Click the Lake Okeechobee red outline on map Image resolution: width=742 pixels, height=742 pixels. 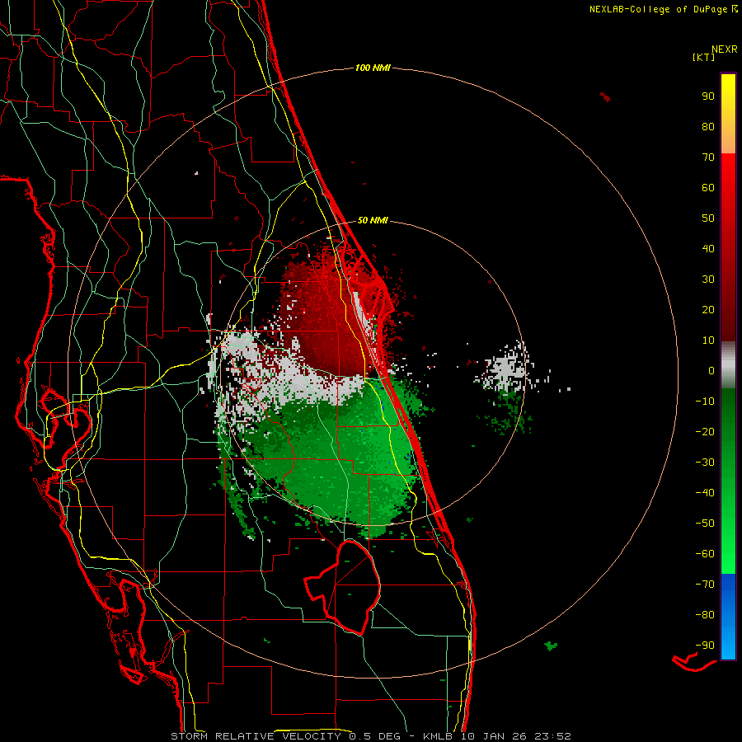(x=343, y=587)
